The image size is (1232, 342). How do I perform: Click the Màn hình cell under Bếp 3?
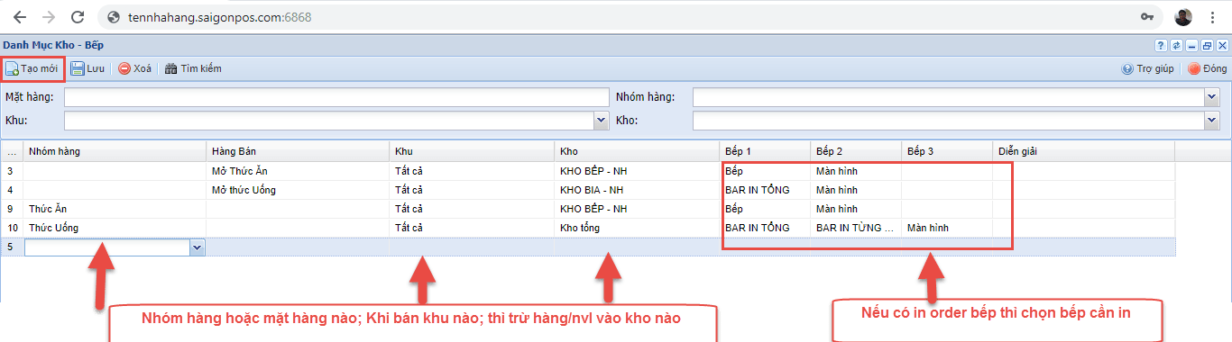(x=947, y=228)
